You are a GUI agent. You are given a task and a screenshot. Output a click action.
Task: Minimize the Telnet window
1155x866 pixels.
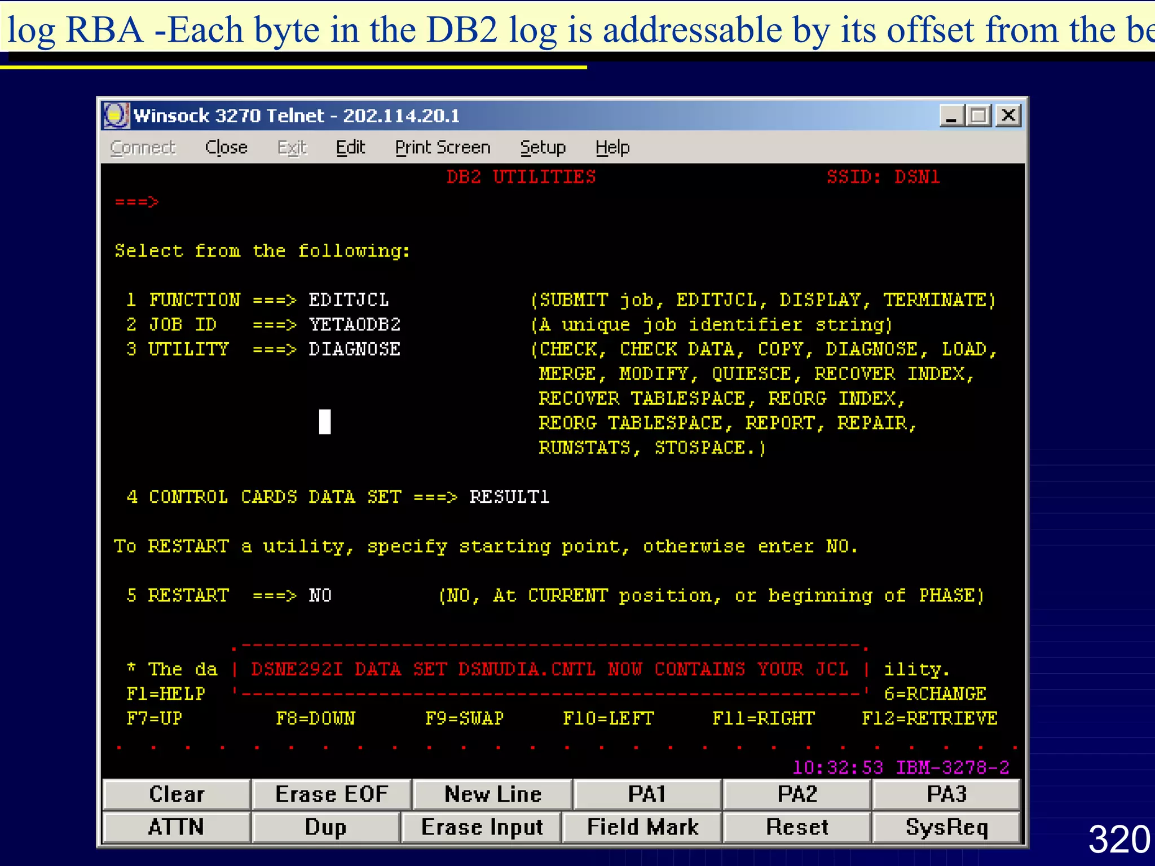(x=952, y=116)
